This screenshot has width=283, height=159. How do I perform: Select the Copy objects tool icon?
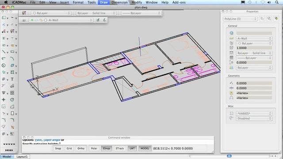click(x=12, y=86)
